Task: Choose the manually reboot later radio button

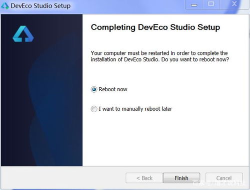Action: click(x=94, y=109)
